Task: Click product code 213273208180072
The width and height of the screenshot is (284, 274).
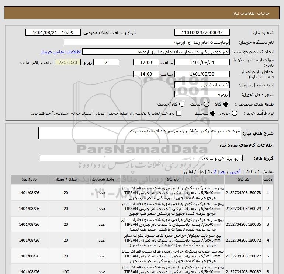Action: click(243, 240)
